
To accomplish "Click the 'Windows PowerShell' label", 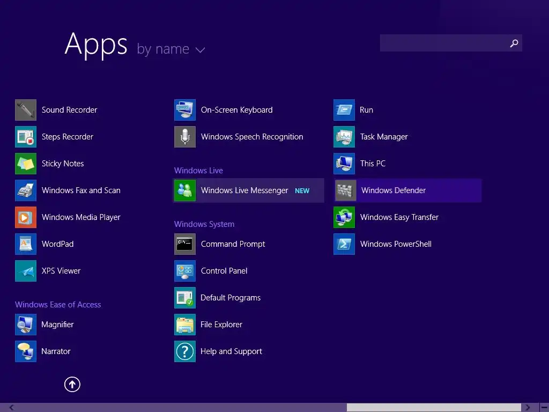I will point(396,244).
